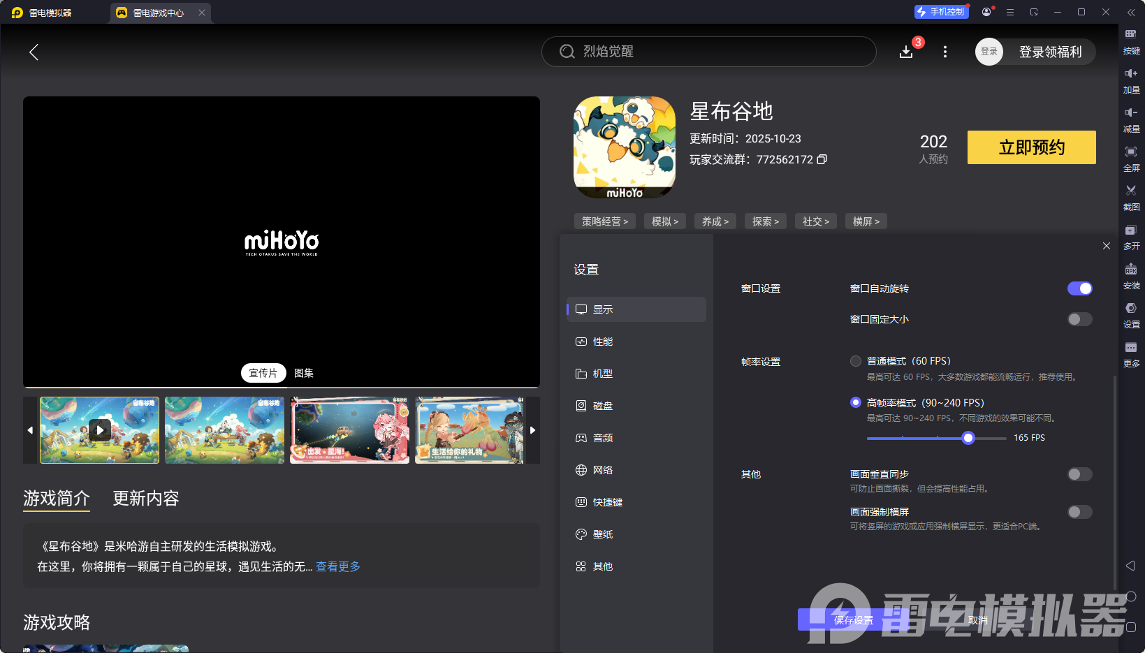The width and height of the screenshot is (1145, 653).
Task: Click the right carousel arrow
Action: point(532,430)
